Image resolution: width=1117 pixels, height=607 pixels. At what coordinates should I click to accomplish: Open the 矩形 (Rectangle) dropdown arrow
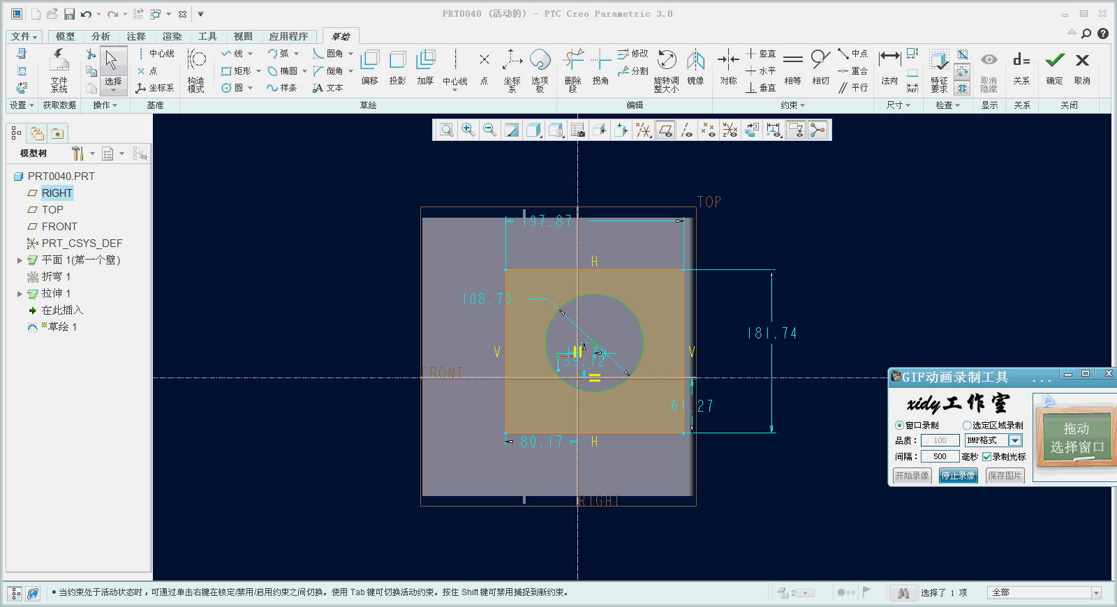258,71
